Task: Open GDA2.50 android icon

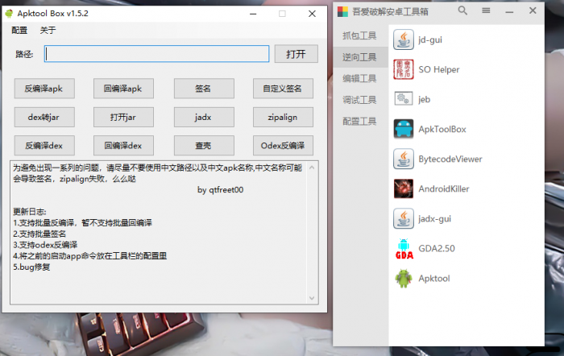Action: 404,249
